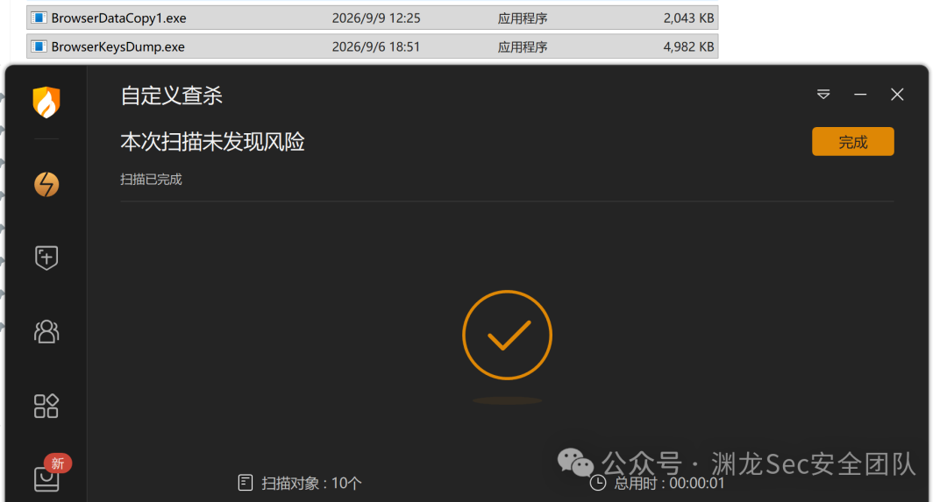Image resolution: width=947 pixels, height=502 pixels.
Task: Select the BrowserDataCopy1.exe file name
Action: point(118,18)
